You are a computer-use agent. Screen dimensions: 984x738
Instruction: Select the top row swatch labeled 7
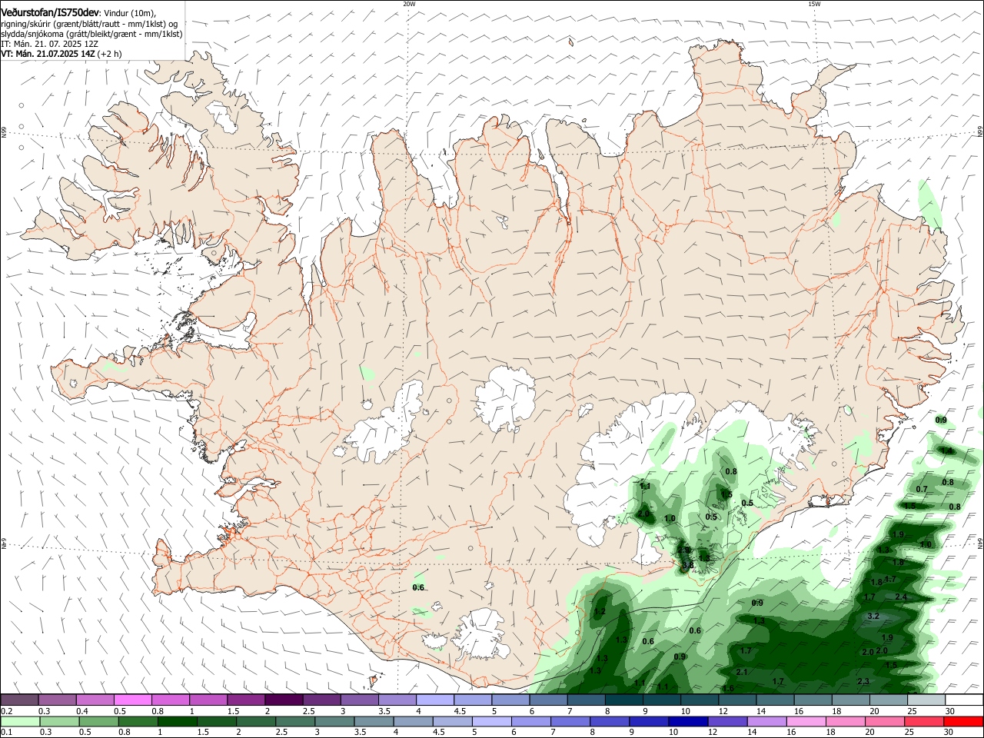click(585, 700)
